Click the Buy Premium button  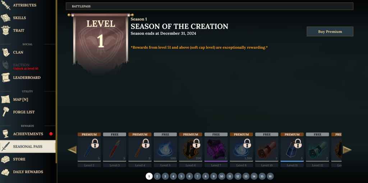point(330,32)
